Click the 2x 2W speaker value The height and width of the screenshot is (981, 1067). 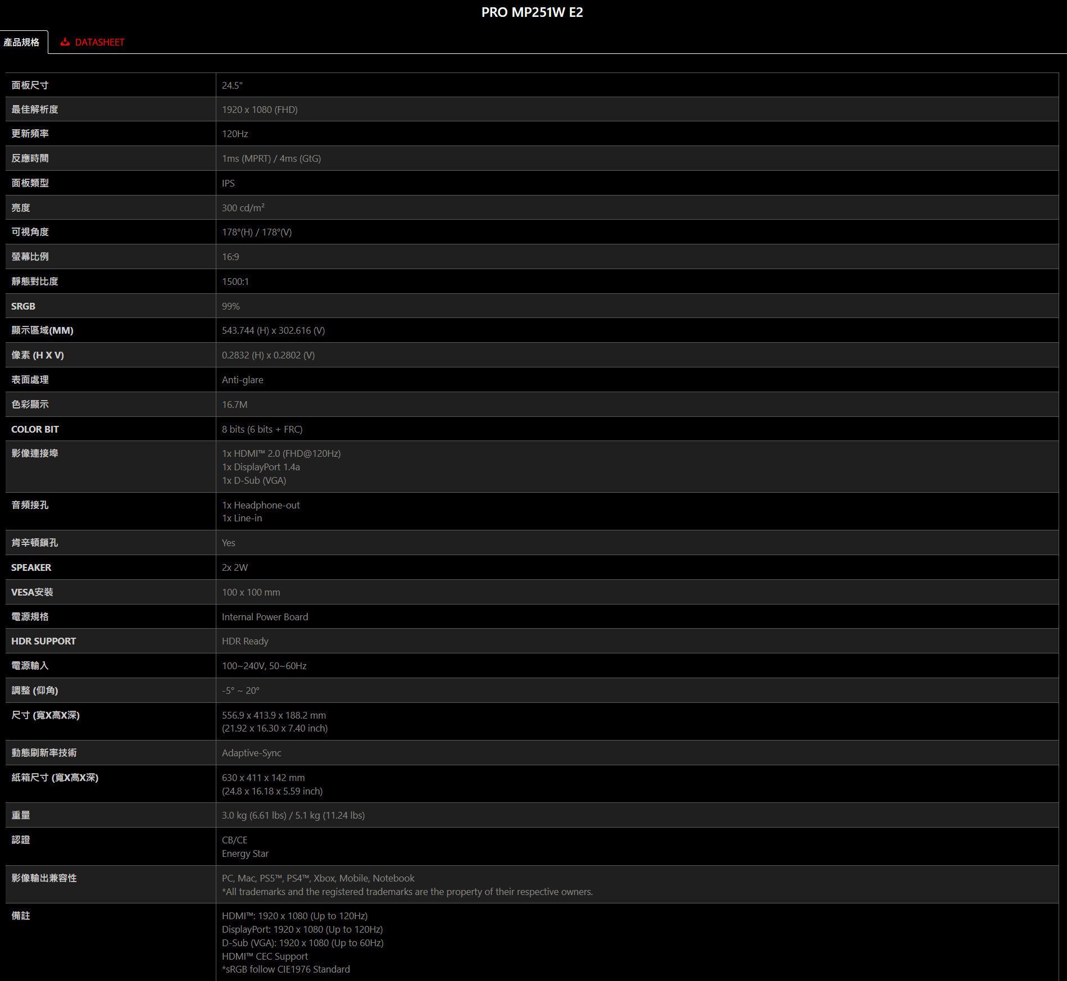point(235,567)
